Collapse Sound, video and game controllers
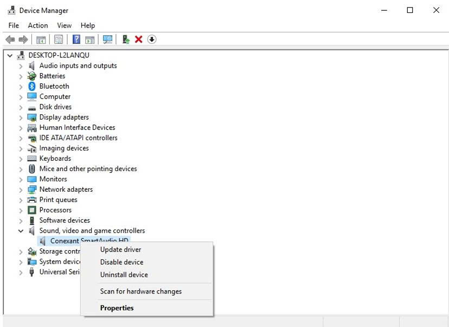The height and width of the screenshot is (327, 449). 21,231
